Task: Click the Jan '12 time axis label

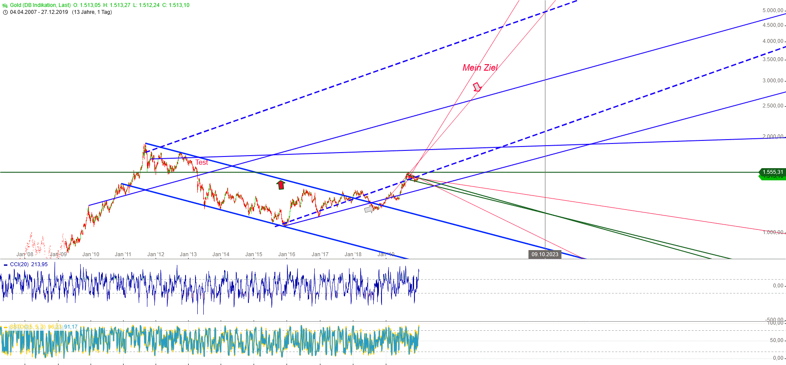Action: click(156, 254)
